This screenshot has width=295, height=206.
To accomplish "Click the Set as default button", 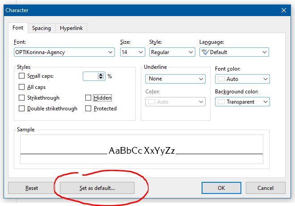I will 97,188.
